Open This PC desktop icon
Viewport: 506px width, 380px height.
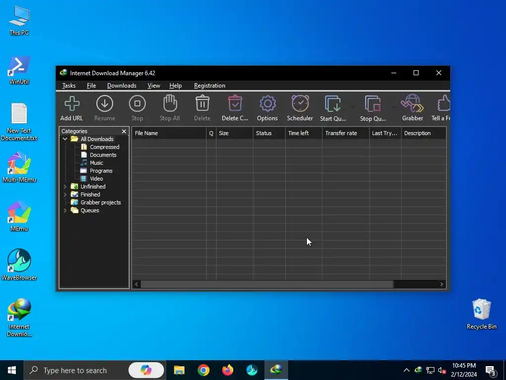pyautogui.click(x=19, y=20)
